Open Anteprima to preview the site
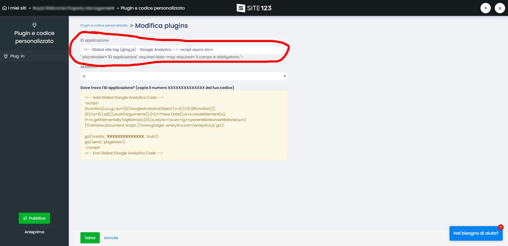Viewport: 508px width, 246px height. pos(34,232)
